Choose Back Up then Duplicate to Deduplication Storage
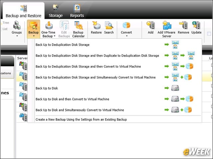This screenshot has height=159, width=213. (x=114, y=55)
